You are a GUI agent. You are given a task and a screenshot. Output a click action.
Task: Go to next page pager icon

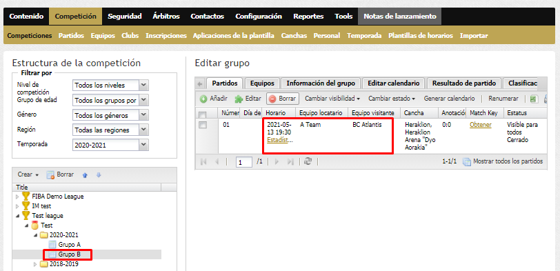pos(277,161)
